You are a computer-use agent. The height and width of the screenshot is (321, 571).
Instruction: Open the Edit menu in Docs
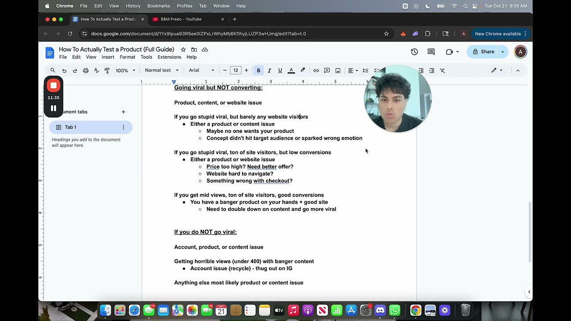pos(76,57)
